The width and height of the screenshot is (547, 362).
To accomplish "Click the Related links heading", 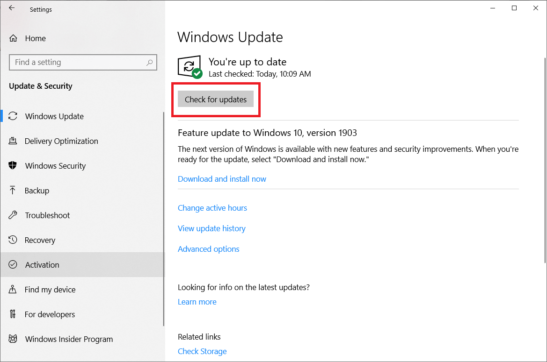I will [x=199, y=337].
